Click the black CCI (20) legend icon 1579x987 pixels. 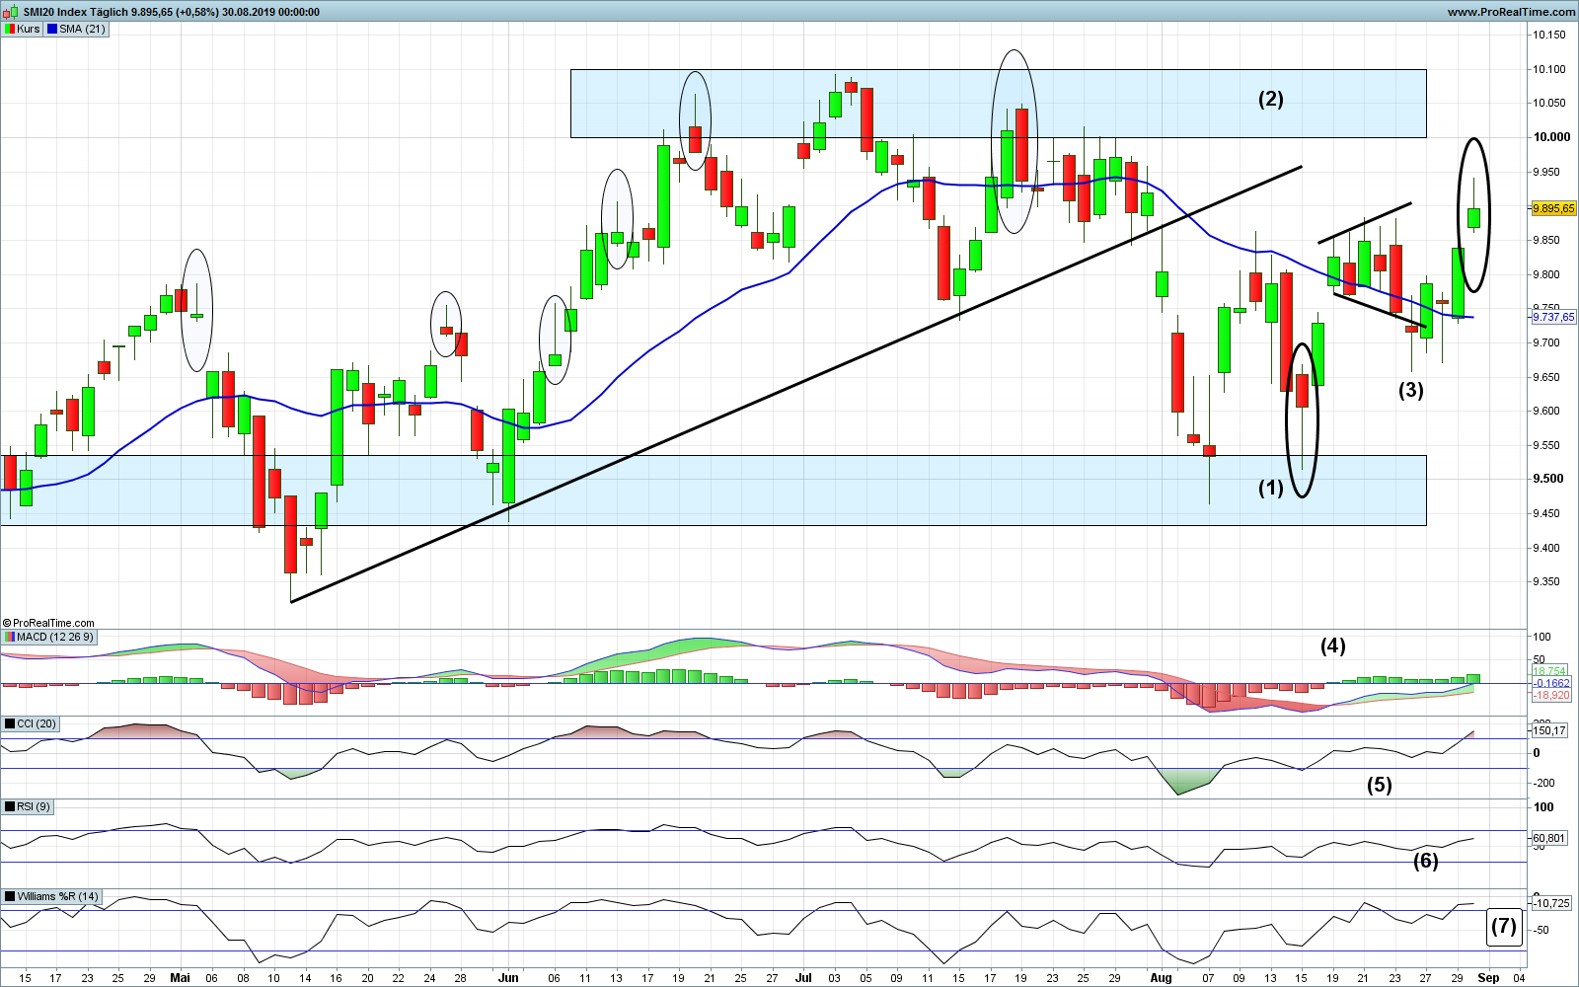[x=10, y=724]
